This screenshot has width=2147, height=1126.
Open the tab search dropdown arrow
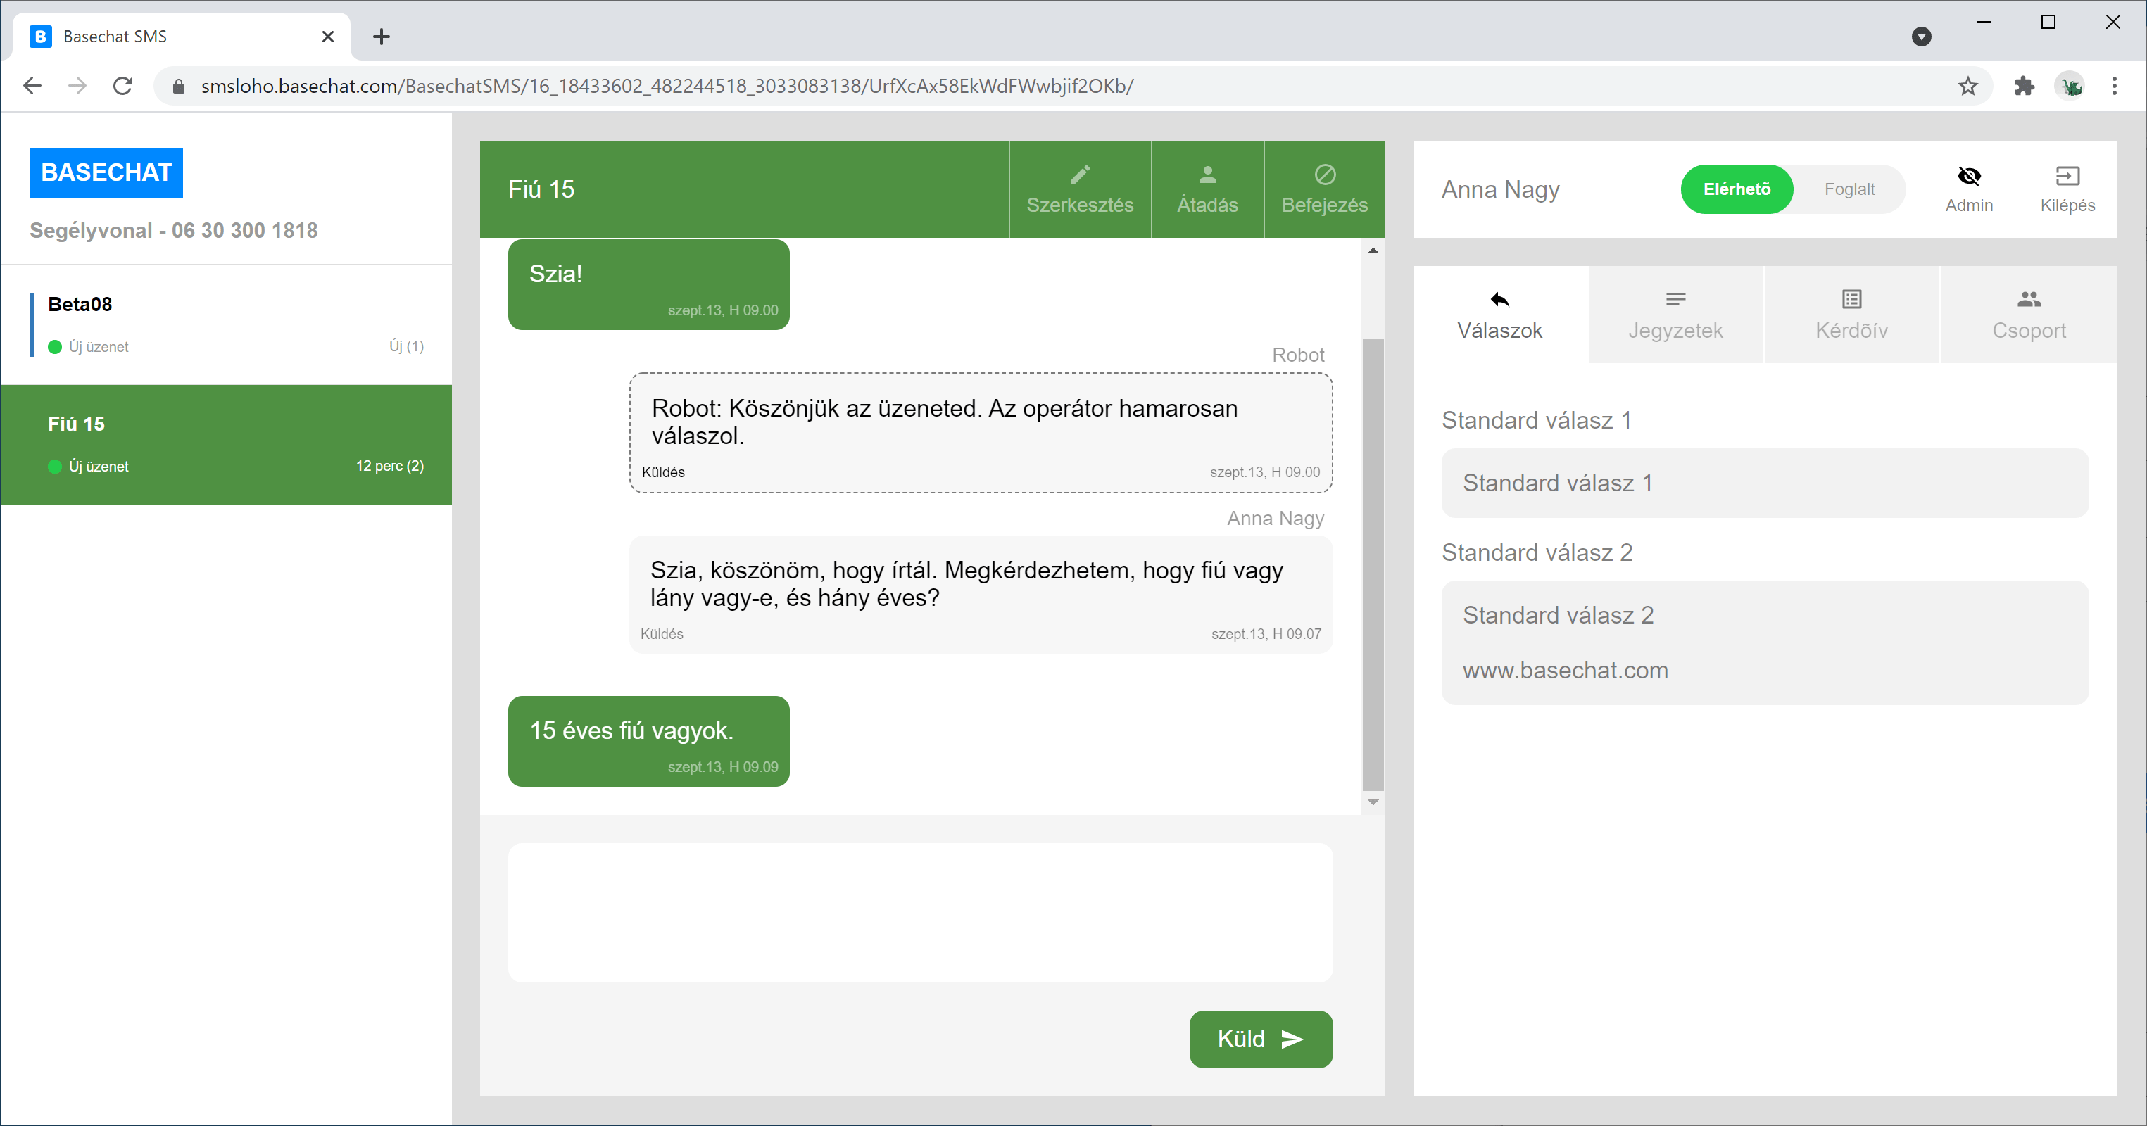point(1921,37)
